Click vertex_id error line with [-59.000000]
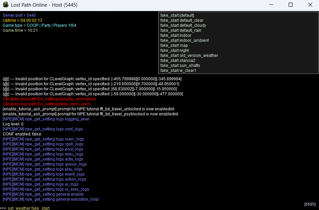The image size is (319, 210). (x=93, y=94)
